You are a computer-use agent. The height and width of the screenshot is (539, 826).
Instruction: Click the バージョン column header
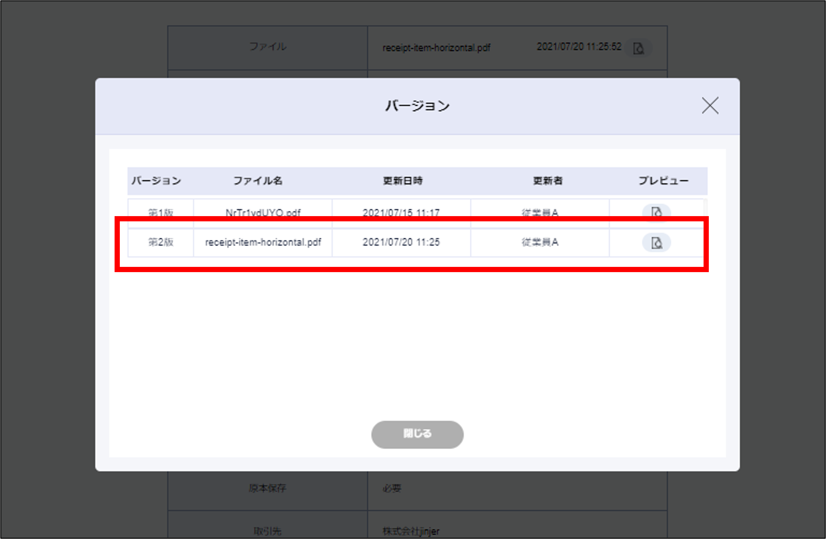pos(156,181)
